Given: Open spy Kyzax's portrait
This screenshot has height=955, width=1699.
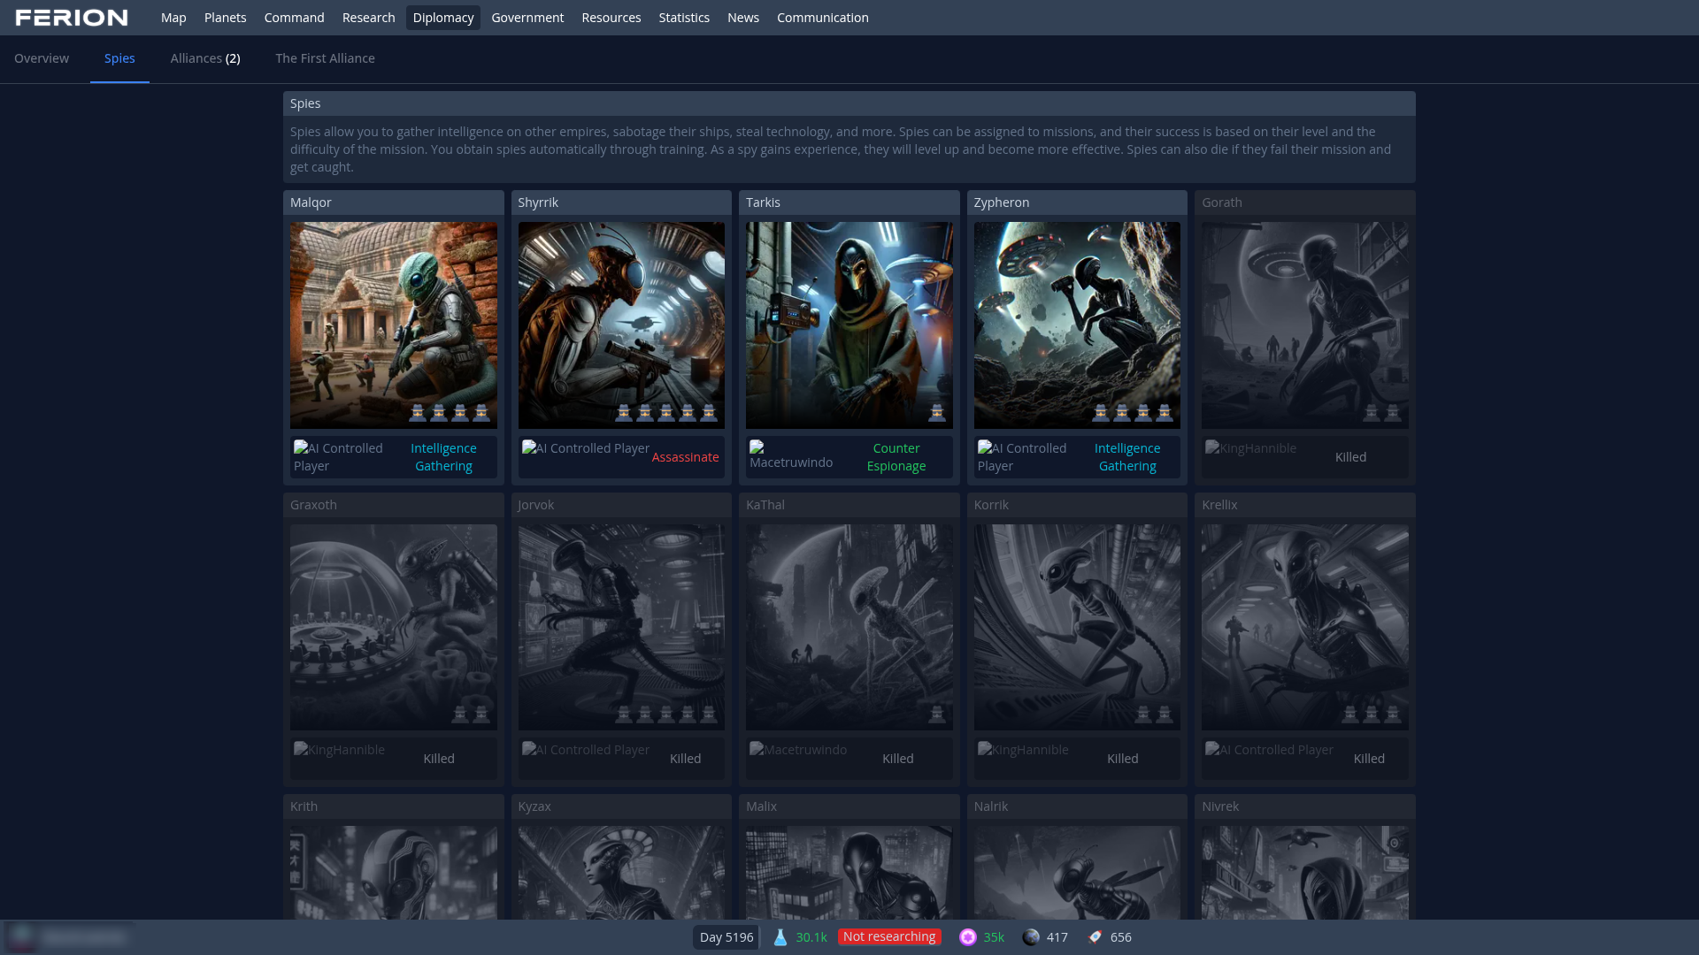Looking at the screenshot, I should (x=621, y=873).
